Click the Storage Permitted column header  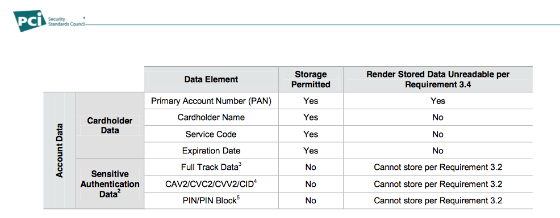click(311, 79)
